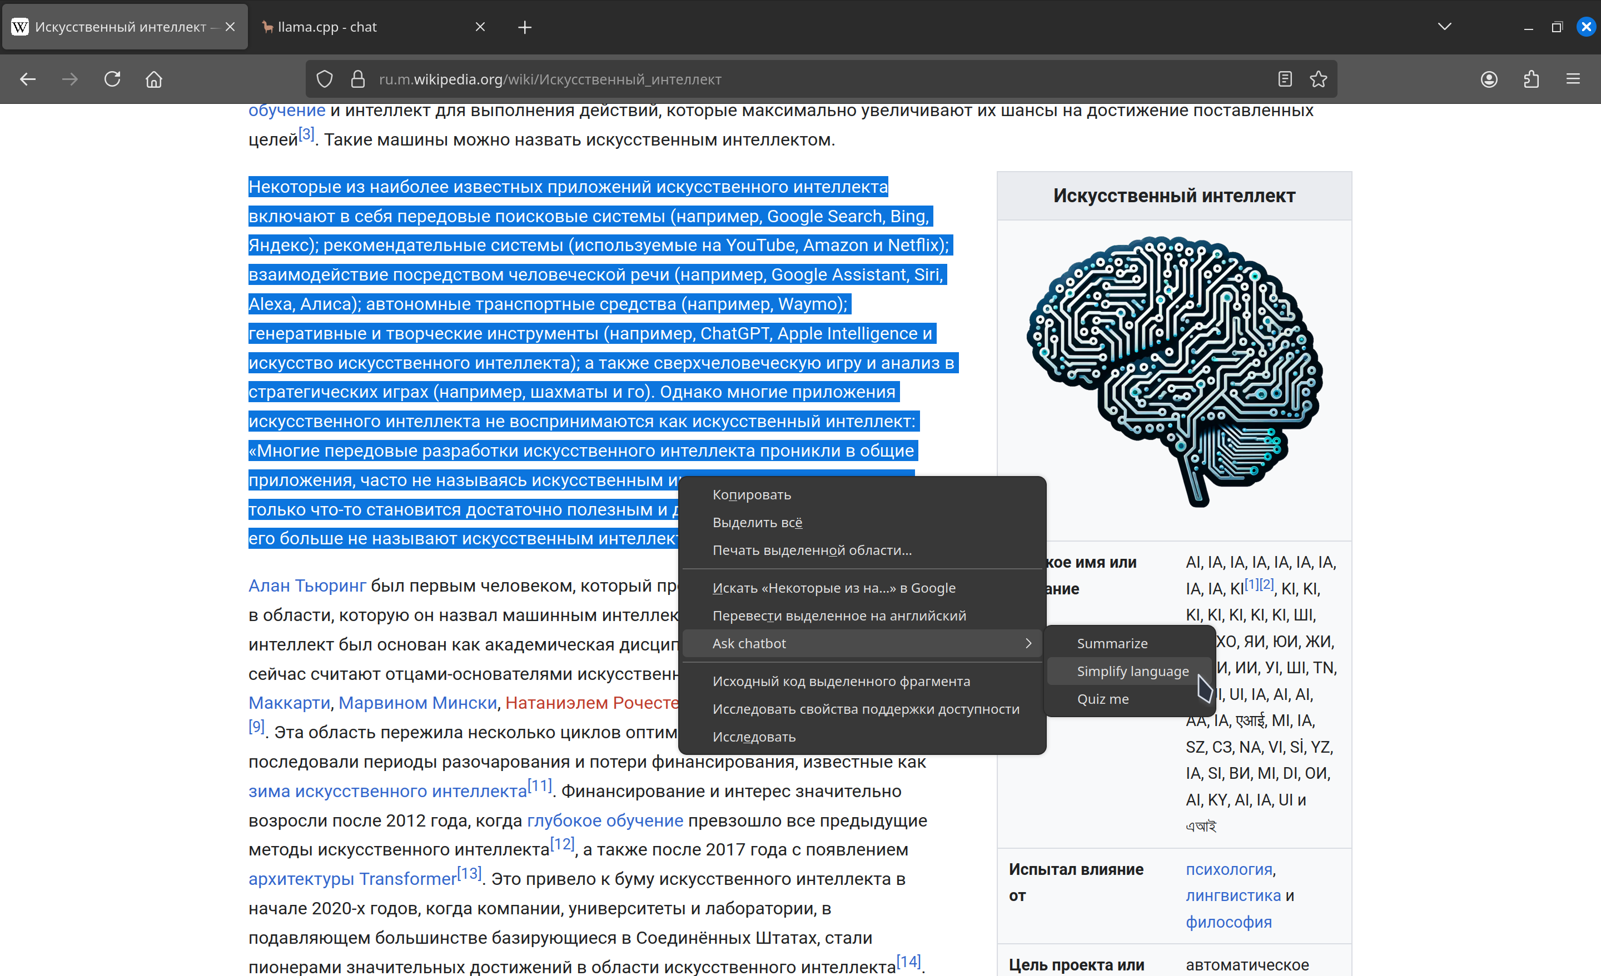Go to the browser home page
Image resolution: width=1601 pixels, height=976 pixels.
point(154,79)
